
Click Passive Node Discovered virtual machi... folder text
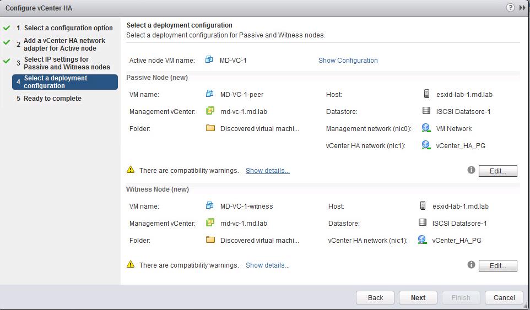259,129
